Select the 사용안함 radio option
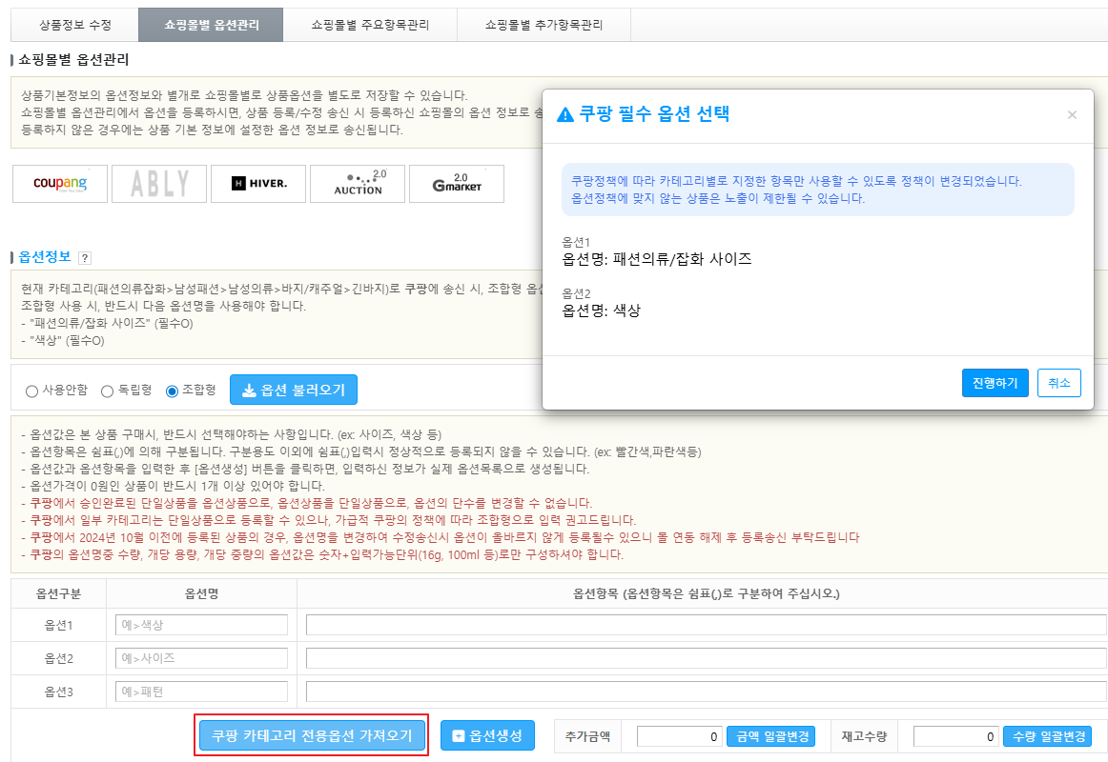Screen dimensions: 1108x762 [x=32, y=391]
